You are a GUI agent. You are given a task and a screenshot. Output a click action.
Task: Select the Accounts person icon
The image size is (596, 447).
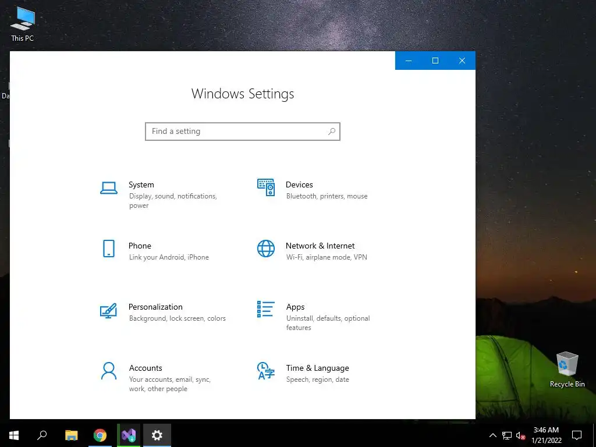click(x=109, y=371)
